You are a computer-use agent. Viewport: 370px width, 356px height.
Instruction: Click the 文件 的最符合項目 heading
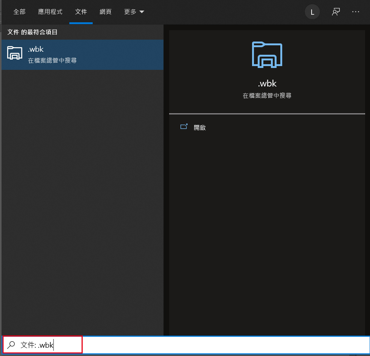coord(32,32)
